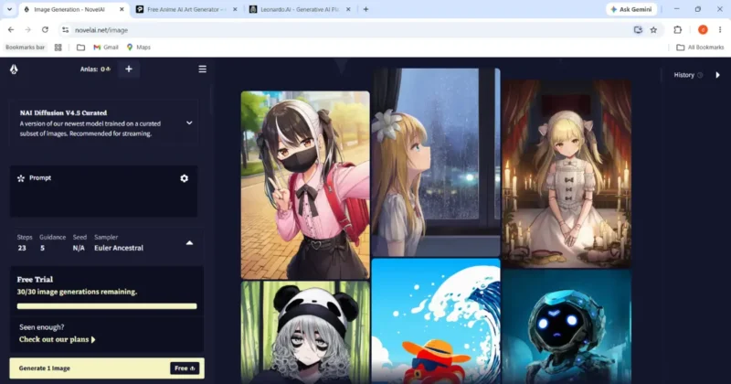Open the bookmarks apps grid icon
Viewport: 731px width, 384px height.
click(58, 48)
